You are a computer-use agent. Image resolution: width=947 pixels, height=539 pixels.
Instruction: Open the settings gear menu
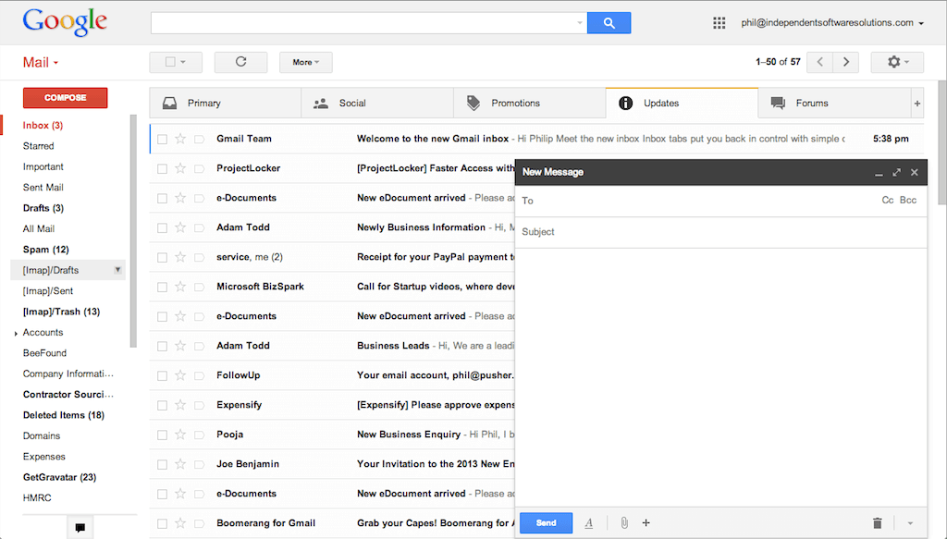[x=897, y=62]
